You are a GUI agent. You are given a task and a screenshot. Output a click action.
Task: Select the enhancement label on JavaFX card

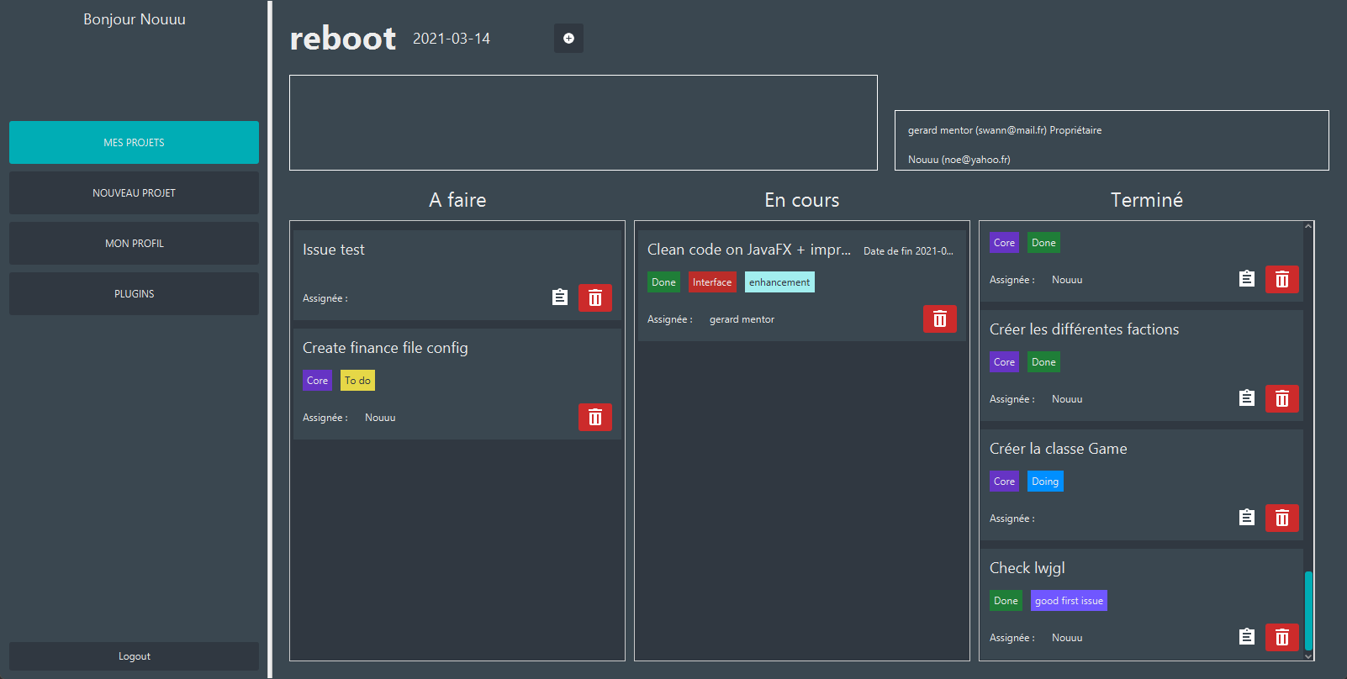tap(779, 282)
